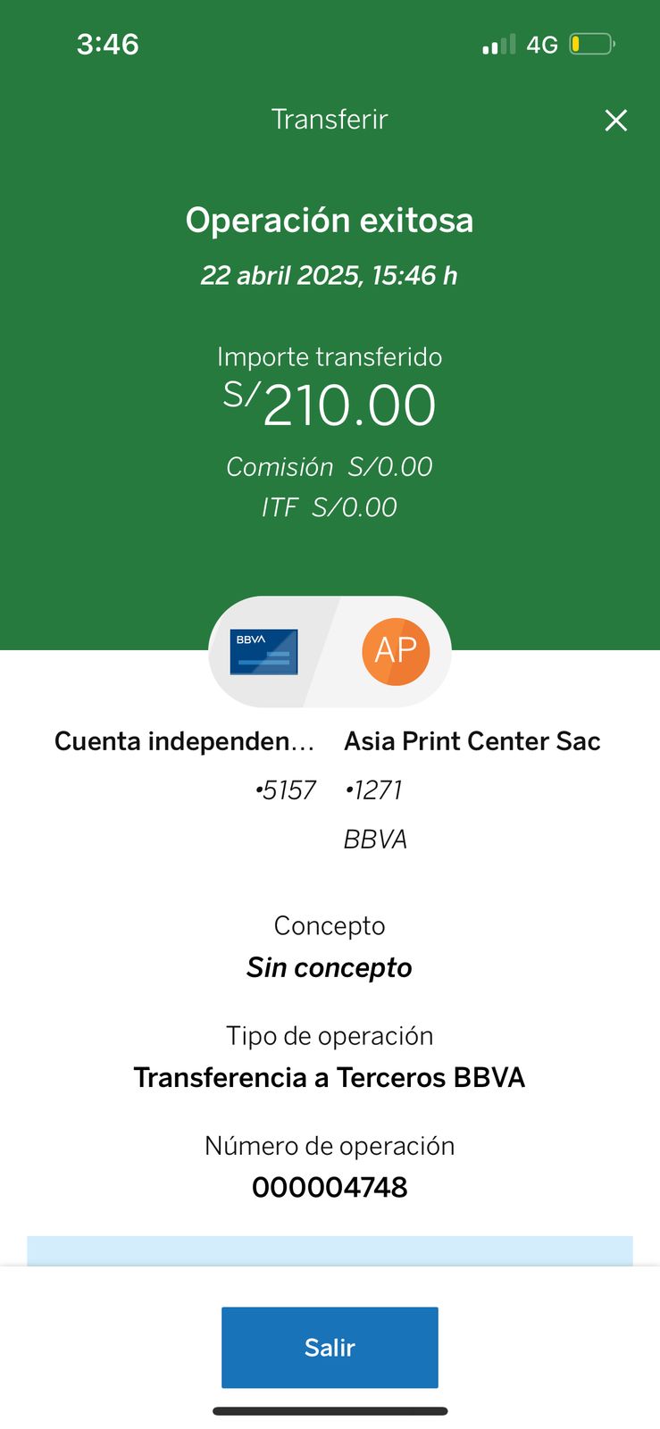Tap the light blue banner above Salir
This screenshot has height=1429, width=660.
coord(330,1250)
